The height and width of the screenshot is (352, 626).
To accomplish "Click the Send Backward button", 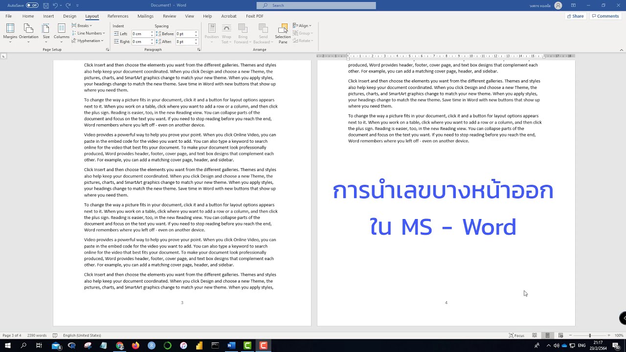I will 263,33.
